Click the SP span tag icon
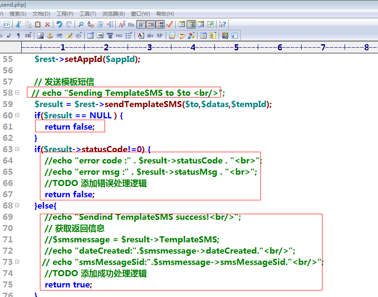 160,36
